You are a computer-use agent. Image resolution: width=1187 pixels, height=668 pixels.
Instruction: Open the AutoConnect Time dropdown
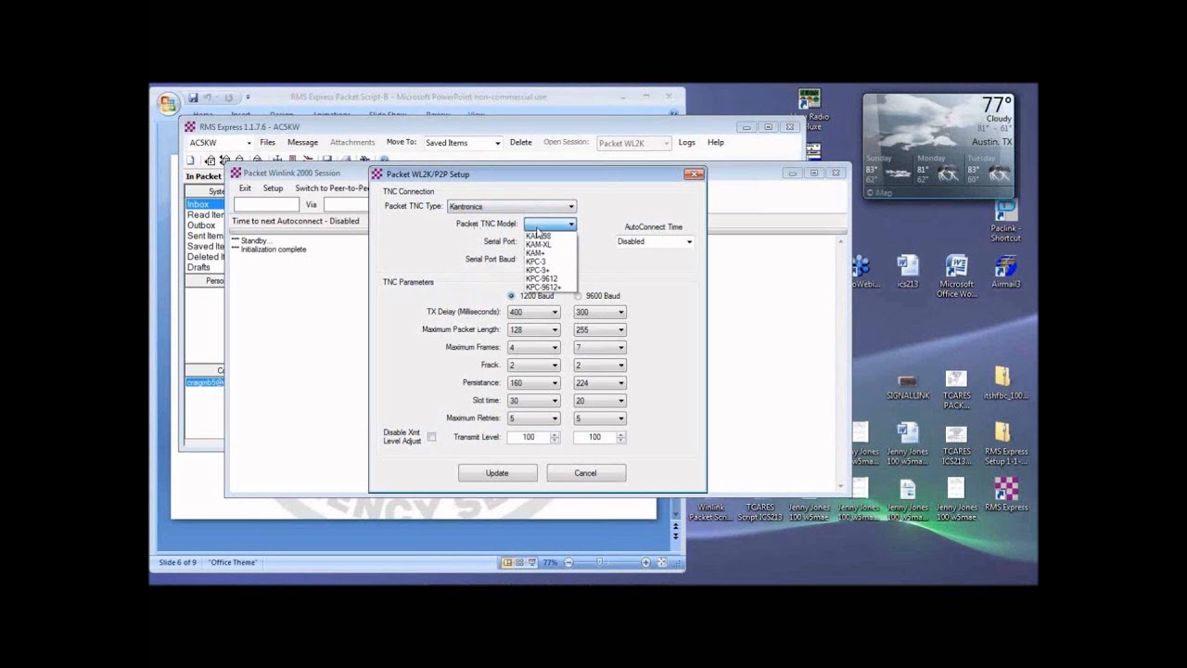[x=656, y=241]
